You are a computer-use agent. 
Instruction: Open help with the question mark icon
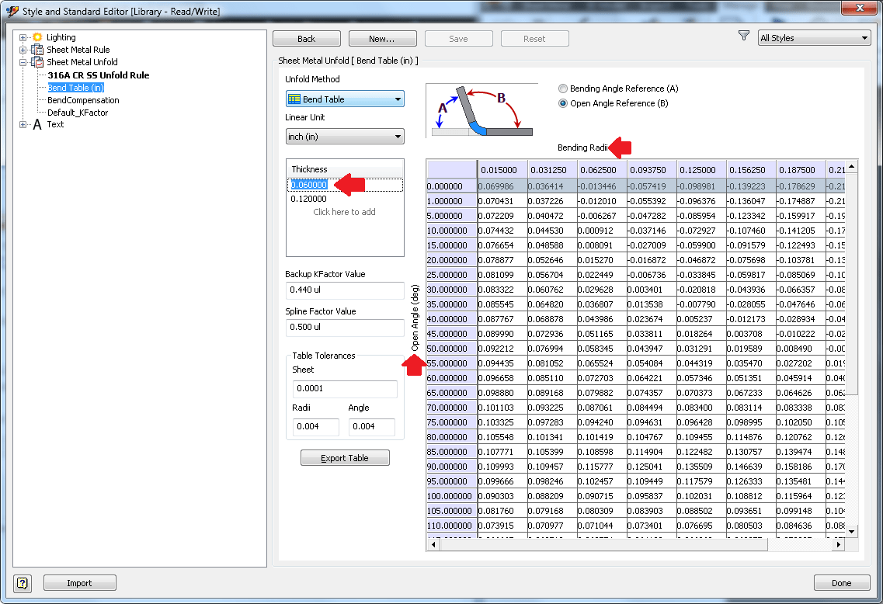click(23, 582)
